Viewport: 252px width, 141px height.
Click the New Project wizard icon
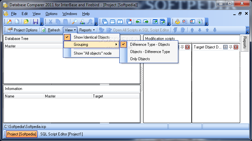pos(9,22)
